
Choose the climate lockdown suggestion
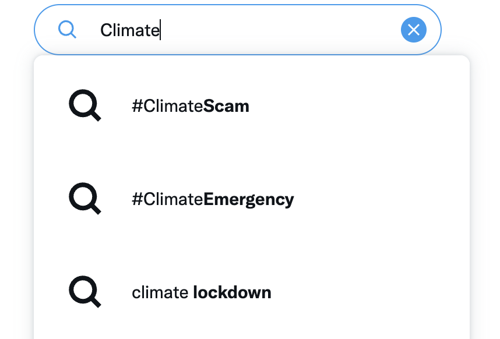point(252,292)
